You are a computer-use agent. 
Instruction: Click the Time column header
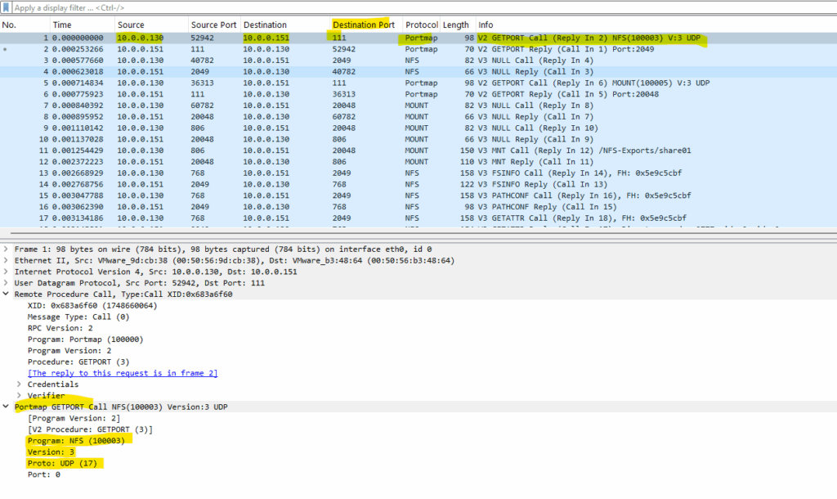click(x=62, y=25)
